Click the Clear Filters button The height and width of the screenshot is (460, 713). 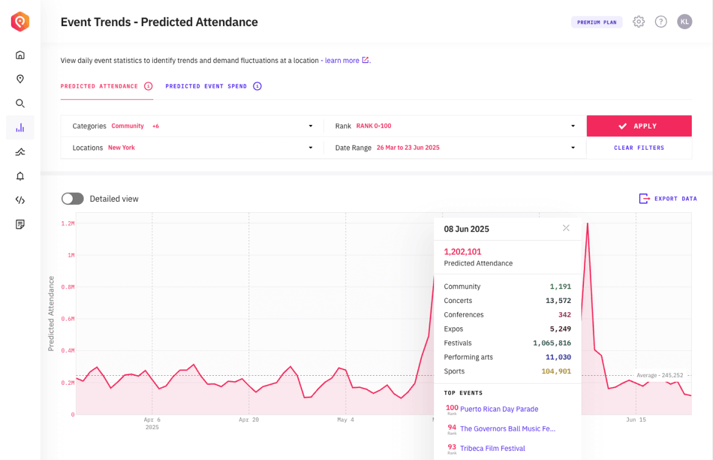(639, 148)
